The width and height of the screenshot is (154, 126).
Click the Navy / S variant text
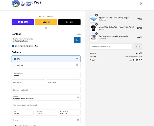tap(101, 29)
